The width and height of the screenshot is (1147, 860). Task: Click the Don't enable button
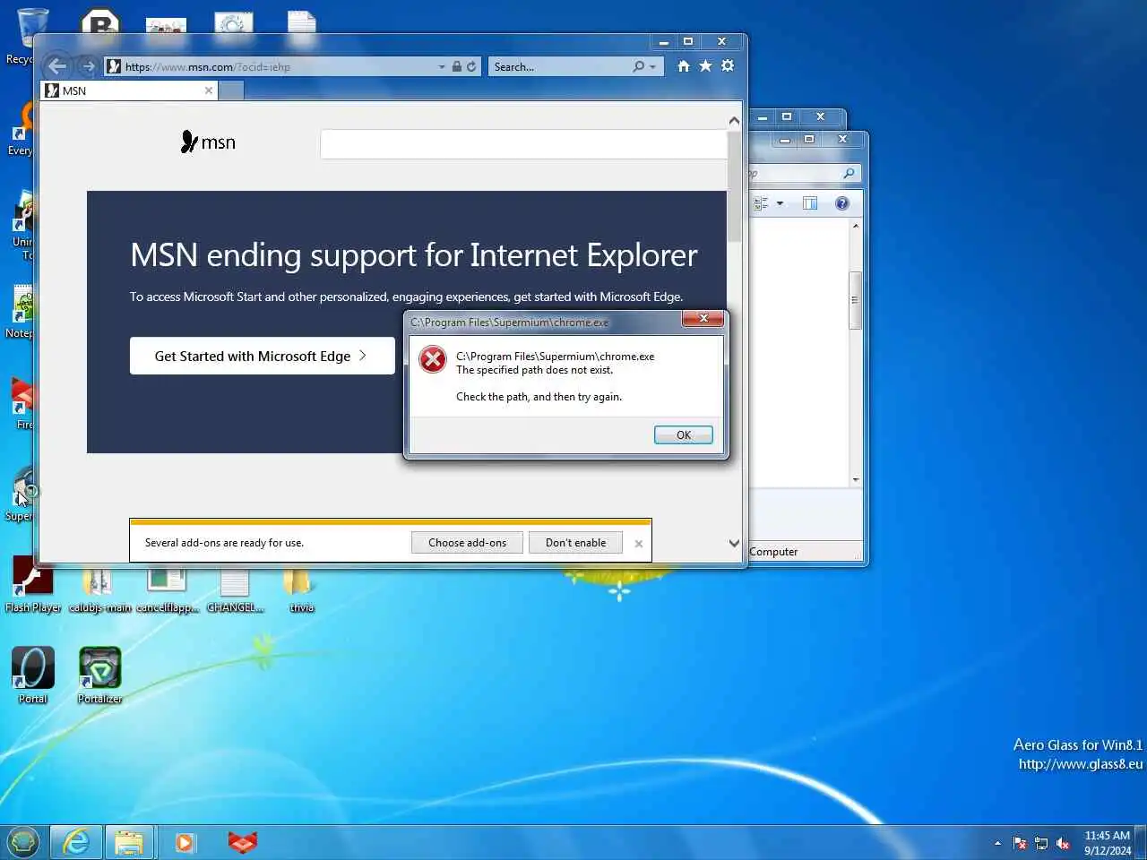click(575, 543)
